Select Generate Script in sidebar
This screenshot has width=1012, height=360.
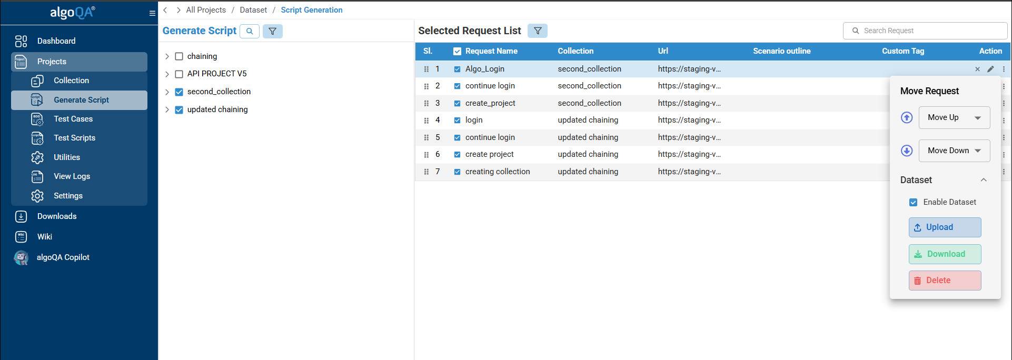coord(79,100)
